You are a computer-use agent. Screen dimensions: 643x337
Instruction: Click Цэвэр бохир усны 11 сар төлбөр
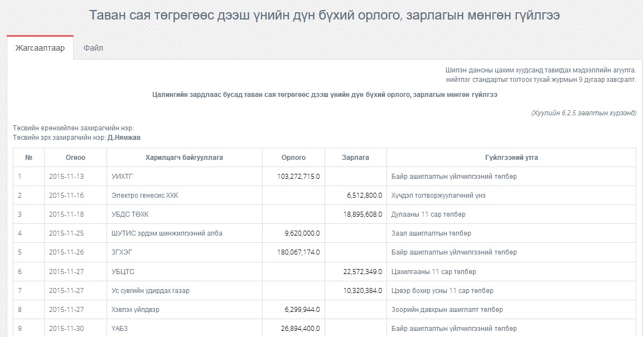pos(442,291)
